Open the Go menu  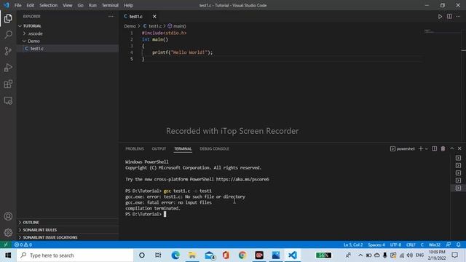(80, 5)
